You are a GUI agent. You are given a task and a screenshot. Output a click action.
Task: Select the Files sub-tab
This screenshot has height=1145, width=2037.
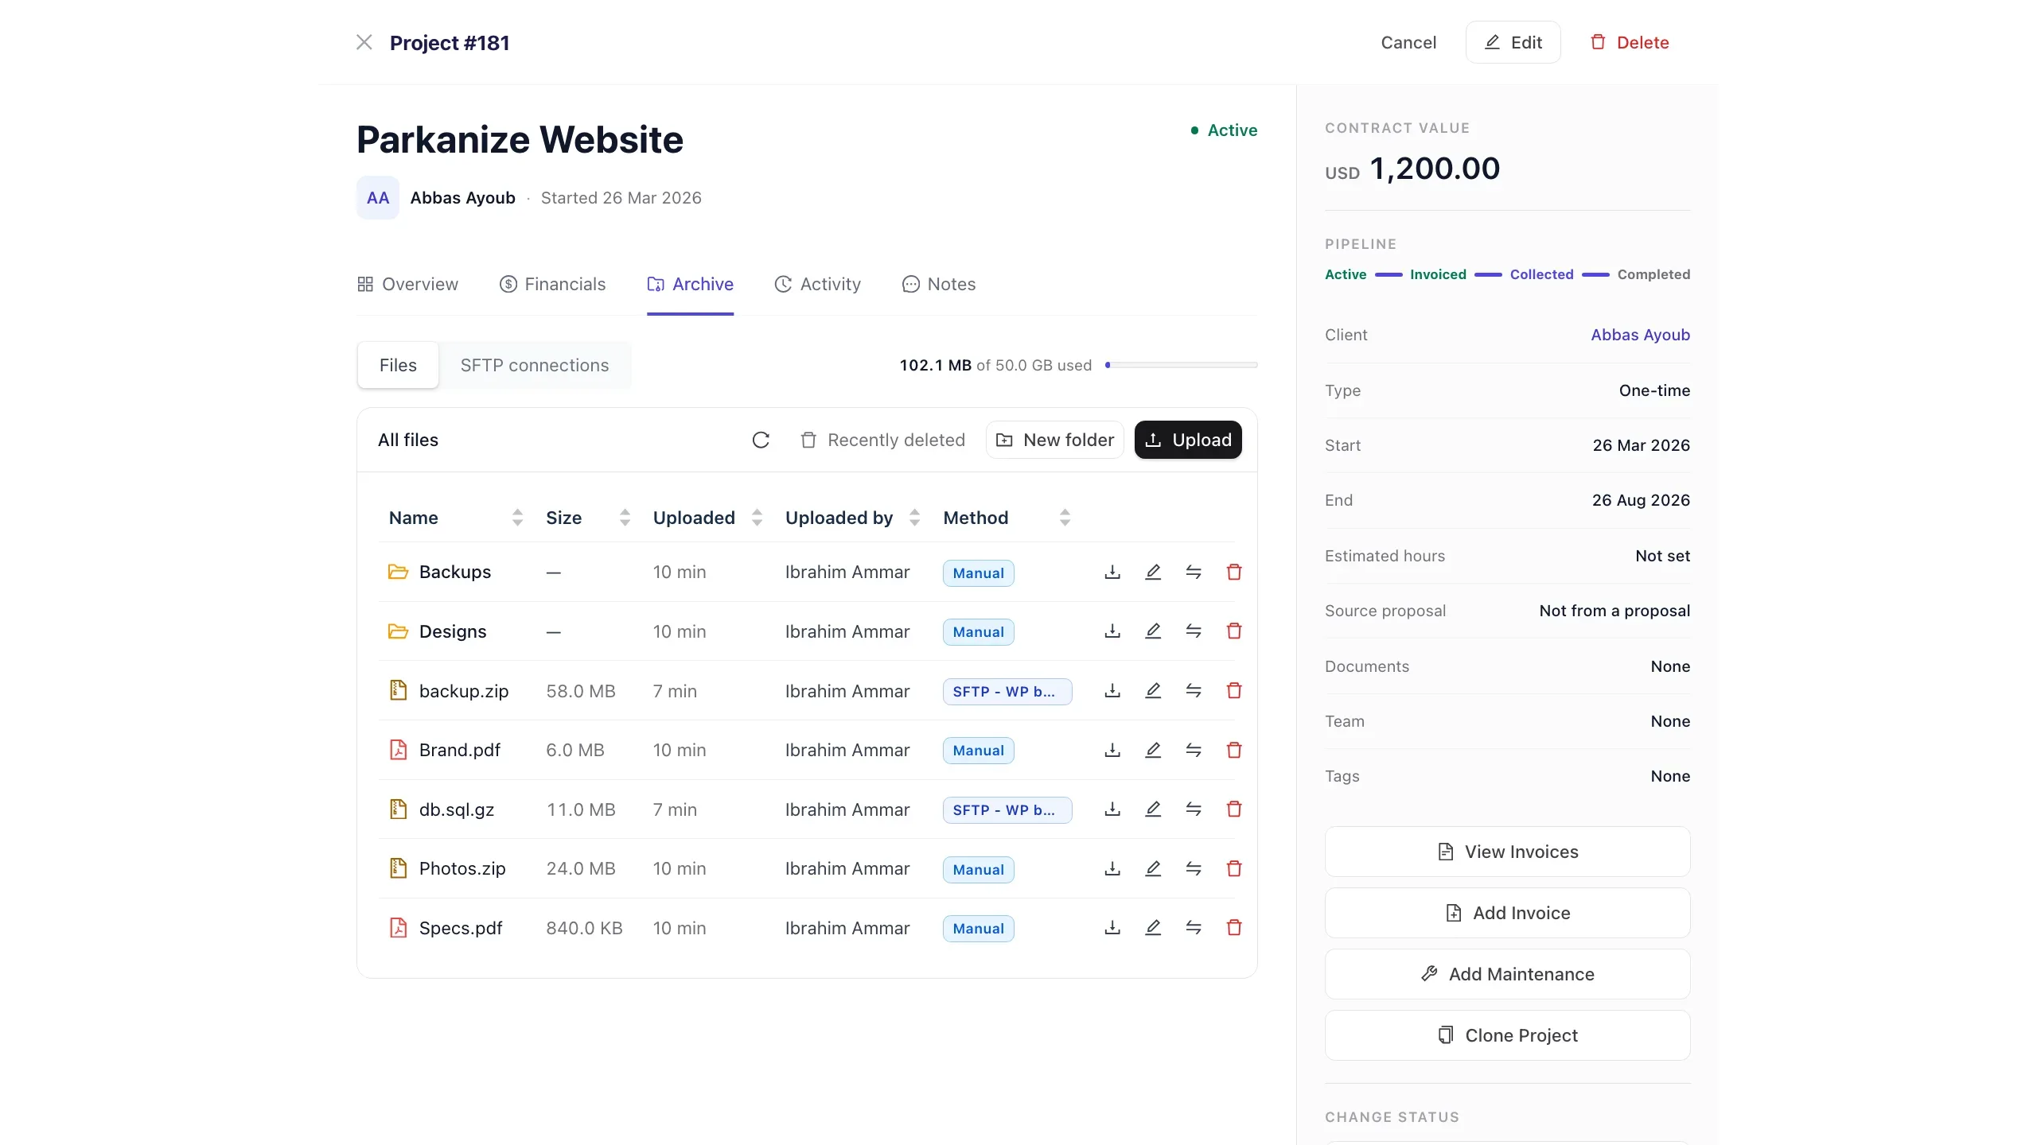[398, 365]
